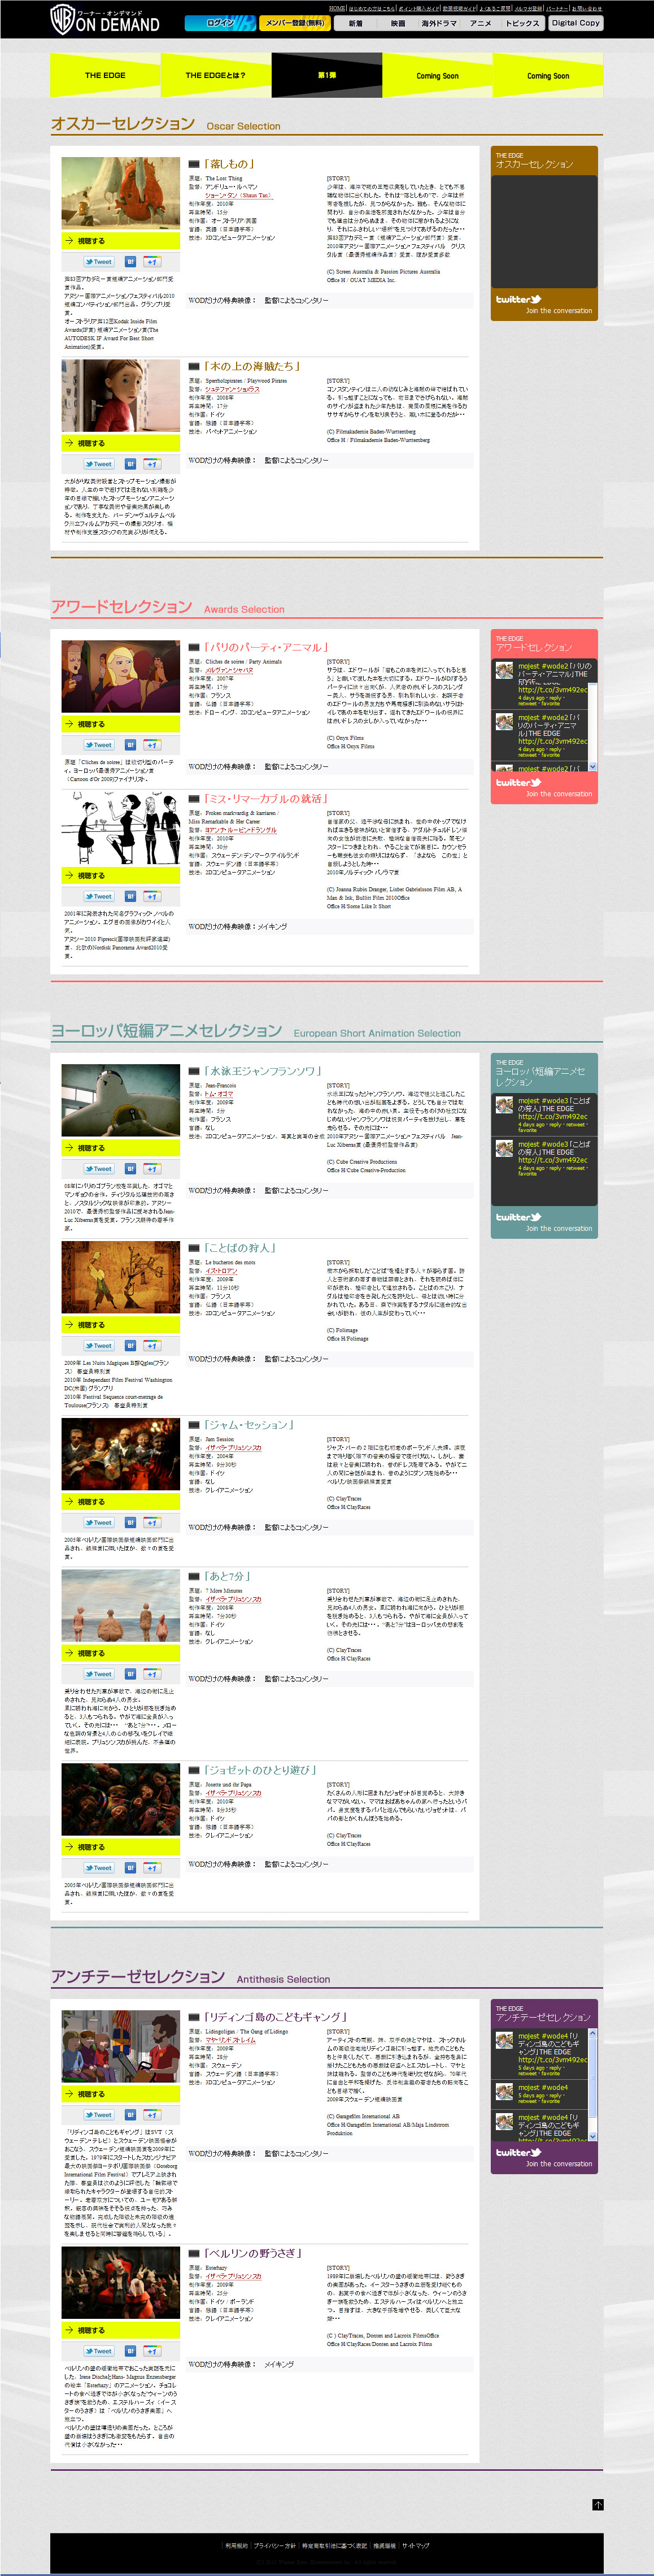Viewport: 654px width, 2576px height.
Task: Tweet the 「ジャム・セッション」 film
Action: coord(99,1522)
